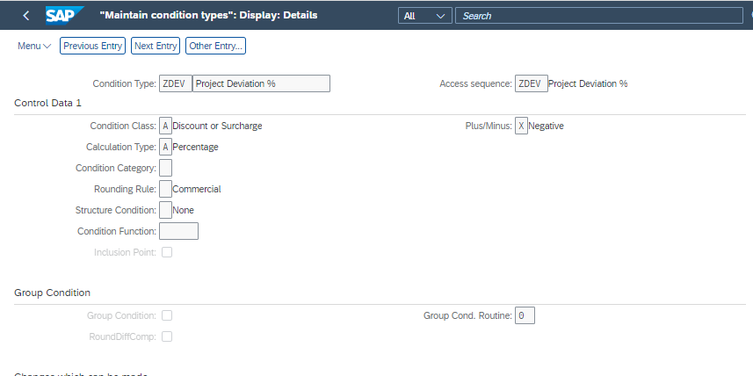753x376 pixels.
Task: Open the All search scope dropdown
Action: (x=425, y=15)
